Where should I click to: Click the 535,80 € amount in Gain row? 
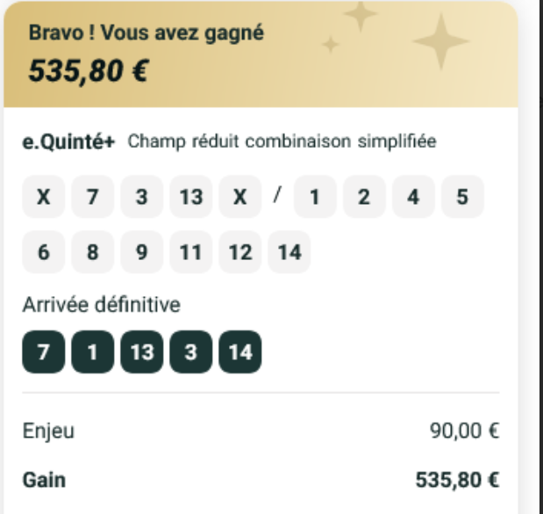[x=457, y=480]
